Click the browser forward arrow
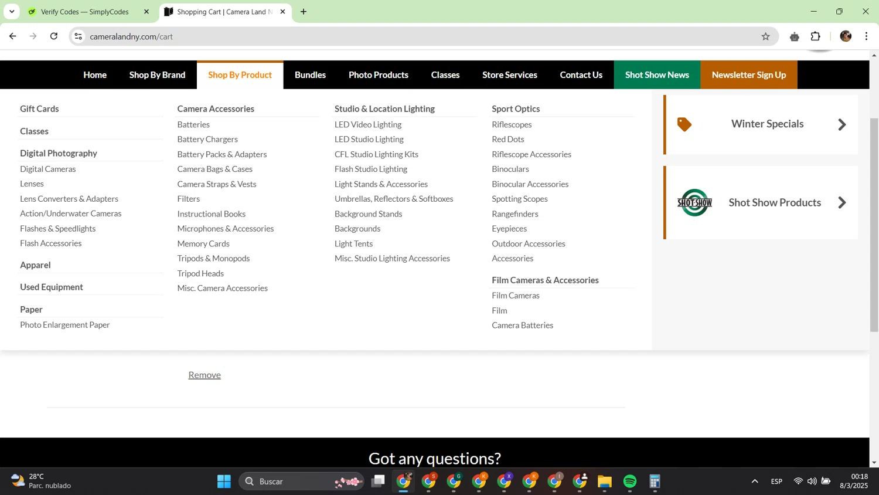This screenshot has height=495, width=879. click(33, 36)
